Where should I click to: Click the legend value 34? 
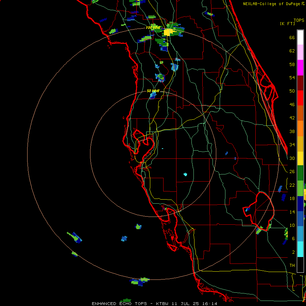pos(292,145)
